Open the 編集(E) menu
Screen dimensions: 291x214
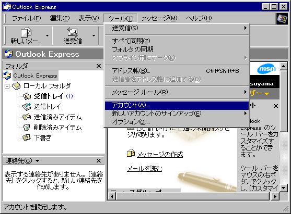(x=60, y=18)
